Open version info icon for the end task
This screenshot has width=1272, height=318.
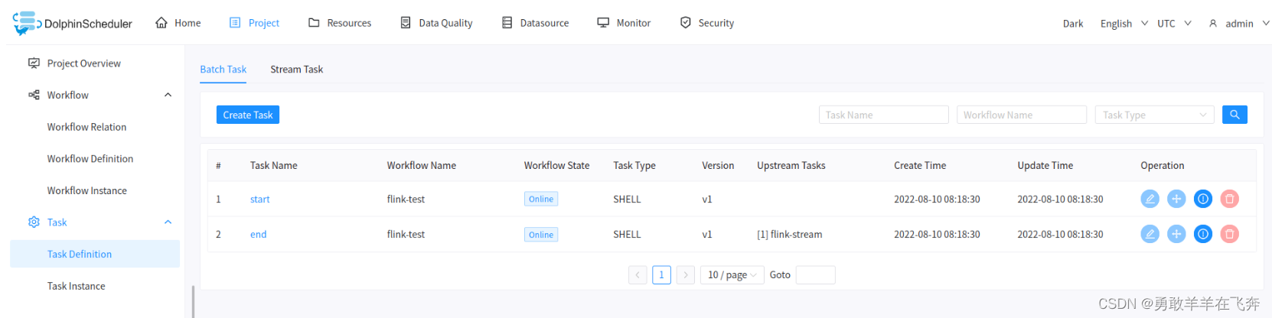pos(1203,234)
